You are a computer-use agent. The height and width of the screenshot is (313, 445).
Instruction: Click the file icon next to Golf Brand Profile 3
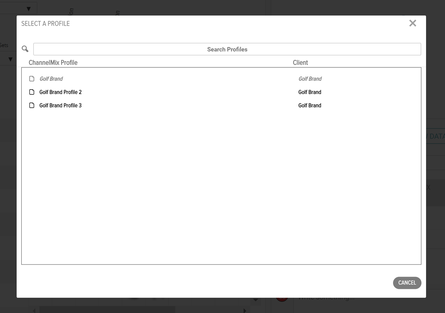coord(32,105)
